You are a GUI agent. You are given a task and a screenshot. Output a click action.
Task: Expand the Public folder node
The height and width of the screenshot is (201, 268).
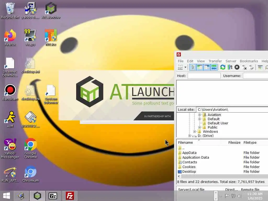click(x=199, y=127)
